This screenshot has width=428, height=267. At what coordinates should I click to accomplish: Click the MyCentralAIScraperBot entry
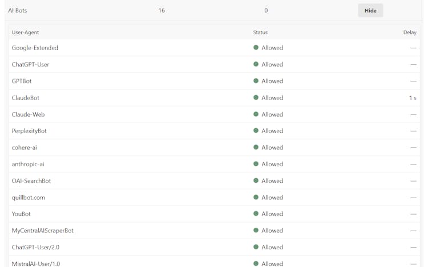pyautogui.click(x=42, y=231)
